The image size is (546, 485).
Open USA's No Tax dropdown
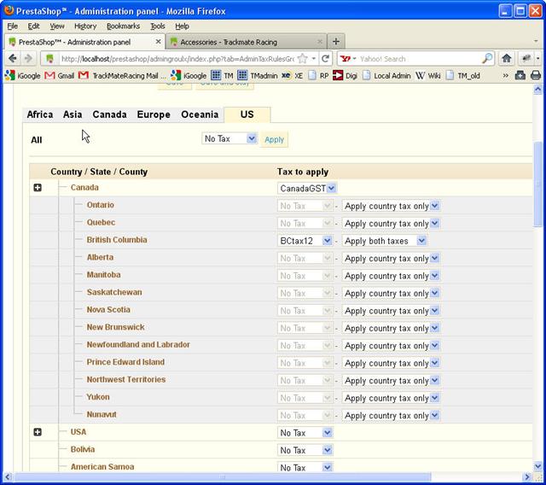click(x=305, y=433)
